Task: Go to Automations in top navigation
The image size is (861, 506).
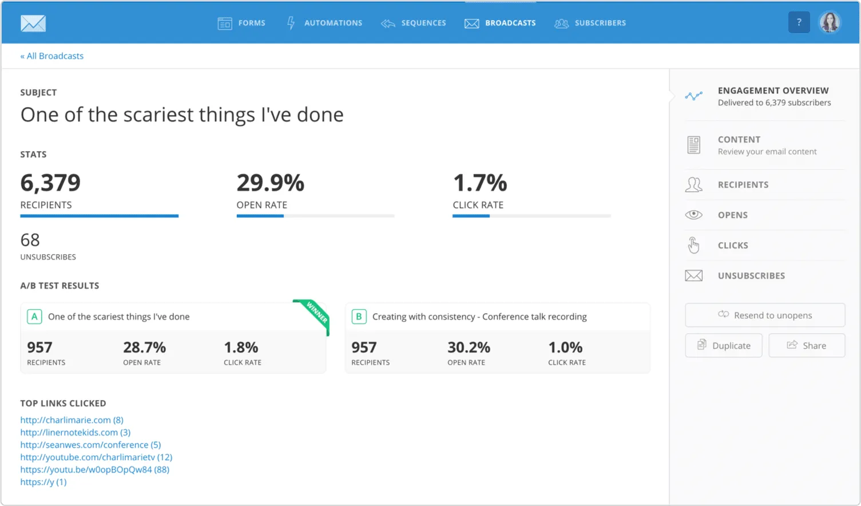Action: (x=324, y=23)
